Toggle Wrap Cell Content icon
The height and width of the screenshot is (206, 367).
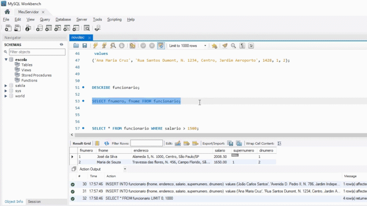pos(279,143)
